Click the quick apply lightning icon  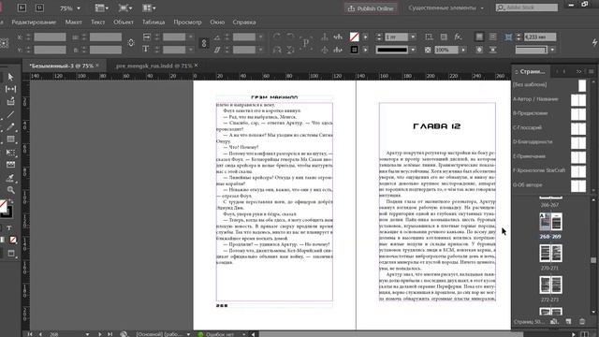click(x=594, y=43)
